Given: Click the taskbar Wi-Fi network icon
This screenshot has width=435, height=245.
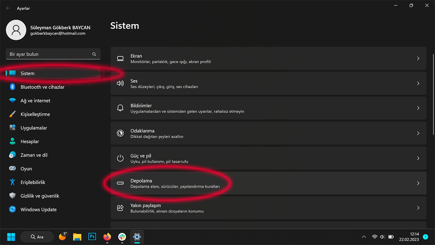Looking at the screenshot, I should coord(375,237).
